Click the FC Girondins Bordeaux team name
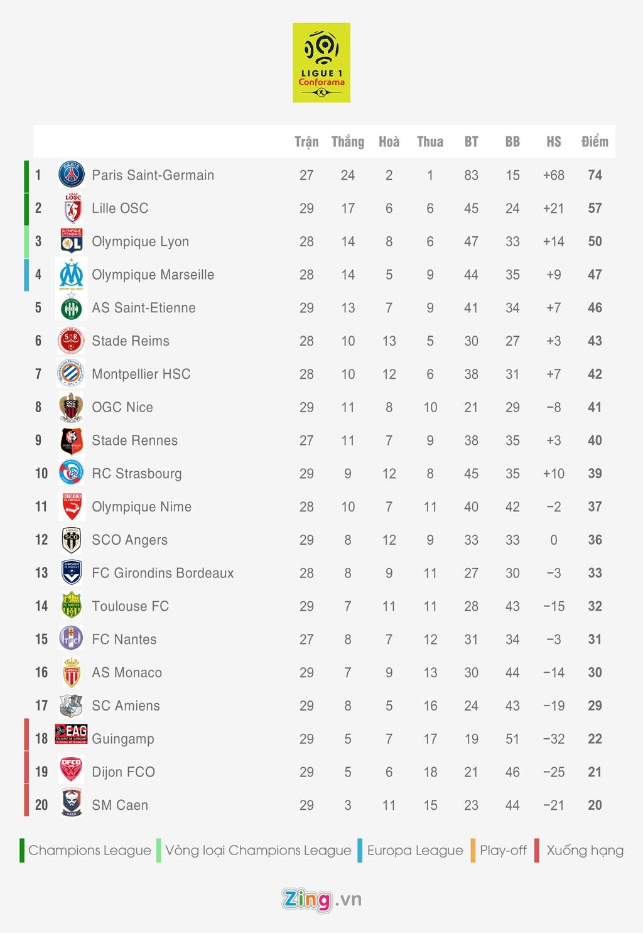The height and width of the screenshot is (933, 643). pos(163,573)
